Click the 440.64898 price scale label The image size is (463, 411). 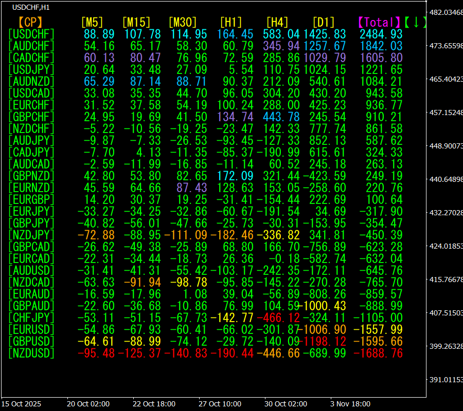[x=446, y=179]
